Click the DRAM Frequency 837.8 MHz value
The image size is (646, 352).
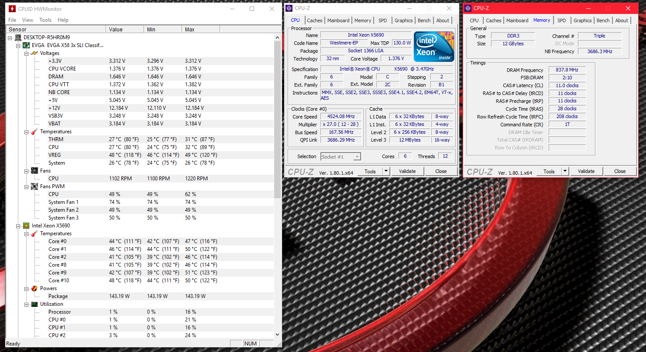pyautogui.click(x=567, y=70)
